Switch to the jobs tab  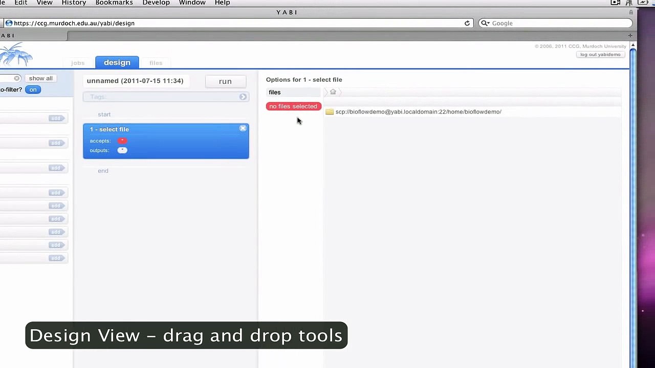(78, 63)
